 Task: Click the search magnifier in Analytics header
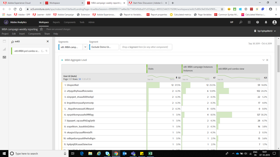click(241, 22)
